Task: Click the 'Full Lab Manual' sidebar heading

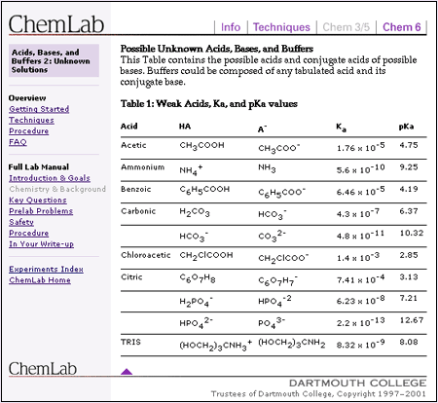Action: click(x=39, y=167)
